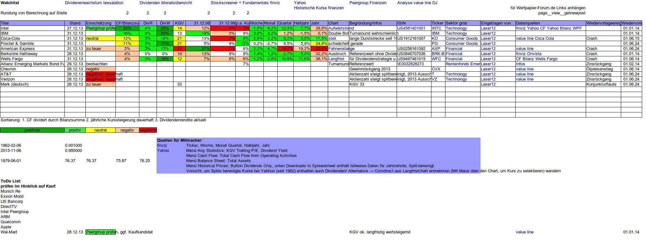The width and height of the screenshot is (646, 249).
Task: Open the 'value line Coca Cola' source link
Action: pos(535,39)
